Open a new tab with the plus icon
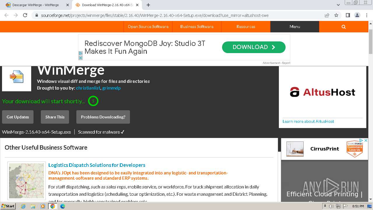 (148, 5)
